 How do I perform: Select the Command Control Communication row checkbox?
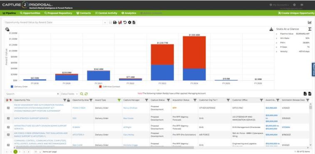[x=8, y=145]
